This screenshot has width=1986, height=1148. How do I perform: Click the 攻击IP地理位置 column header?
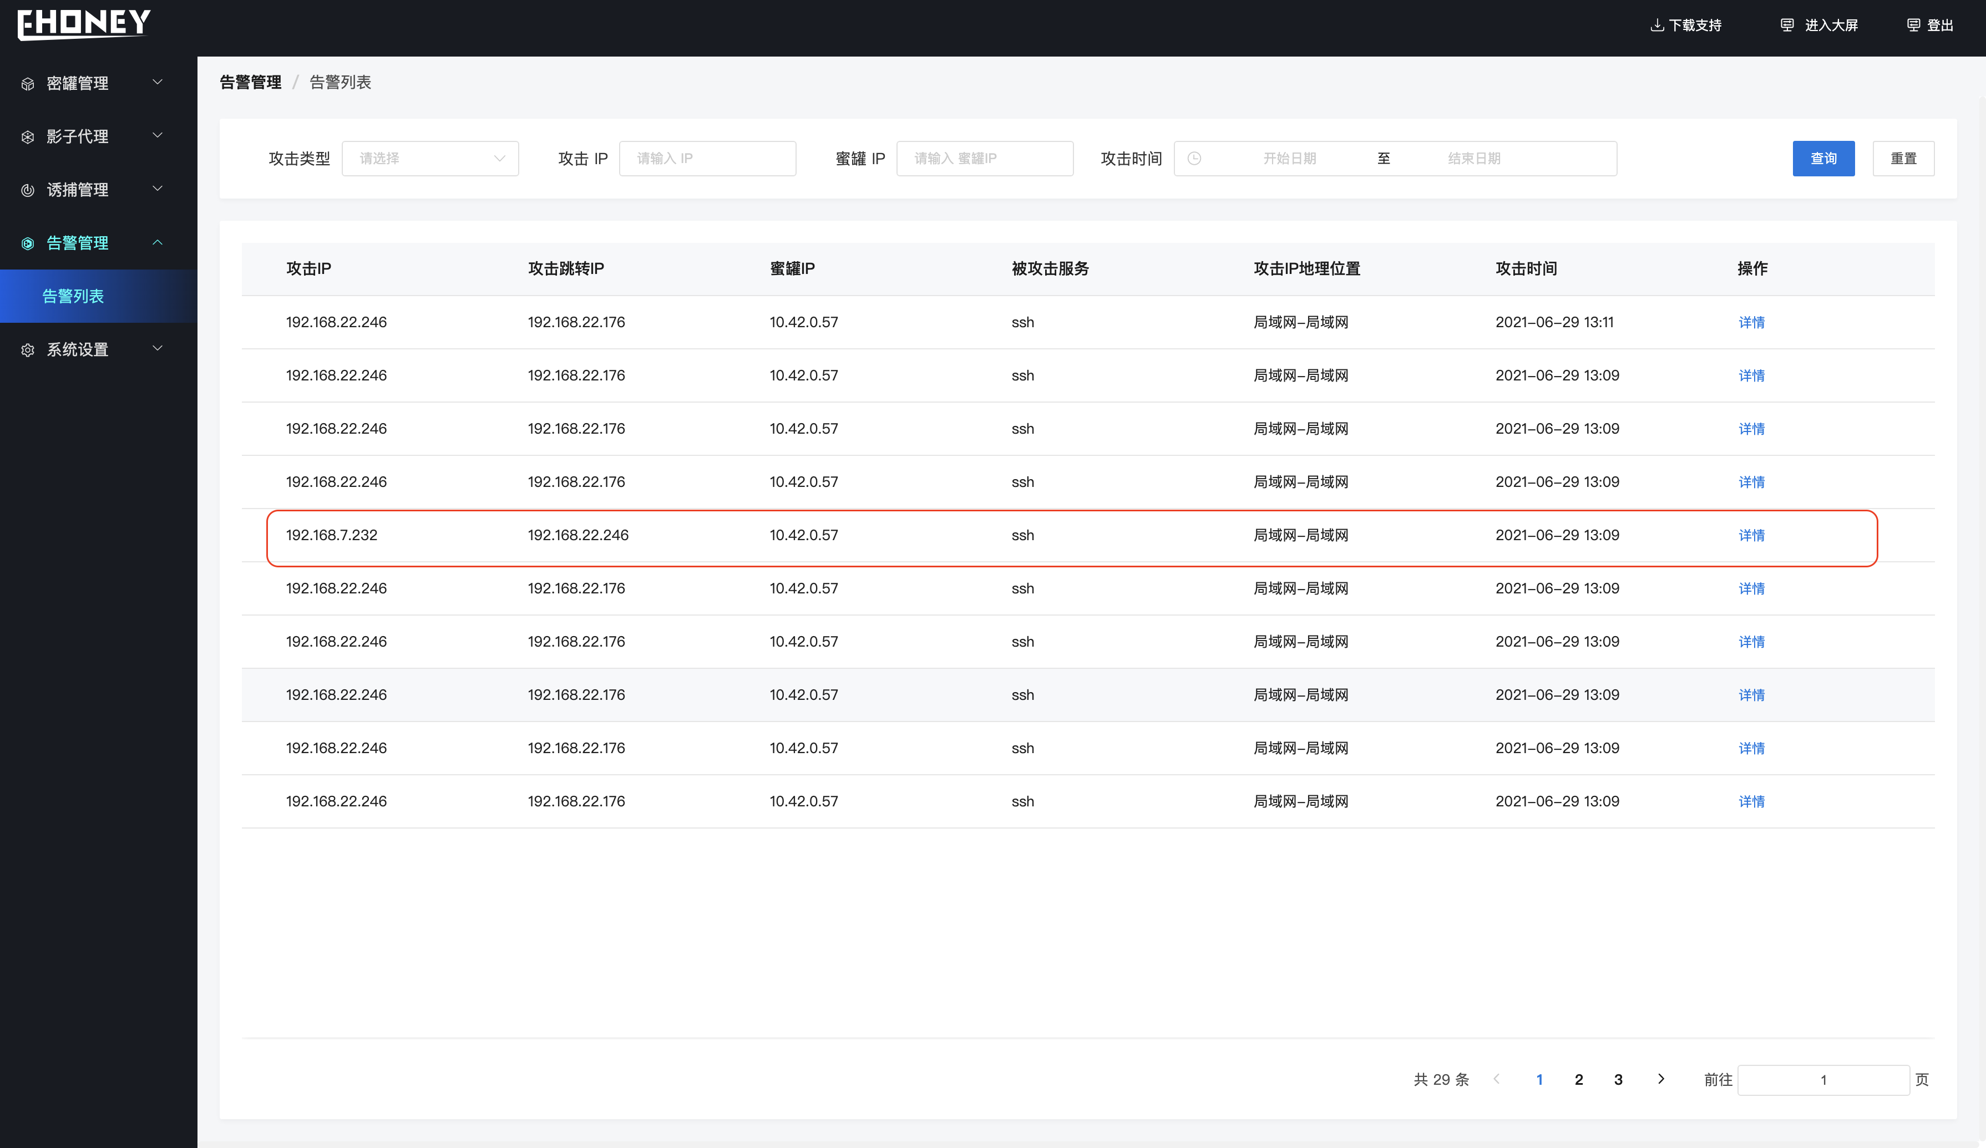tap(1306, 268)
